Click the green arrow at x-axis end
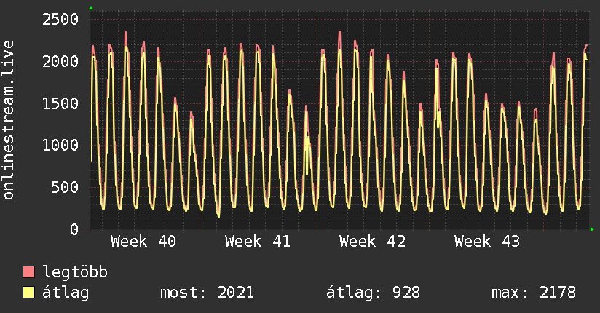The image size is (600, 313). pyautogui.click(x=592, y=229)
